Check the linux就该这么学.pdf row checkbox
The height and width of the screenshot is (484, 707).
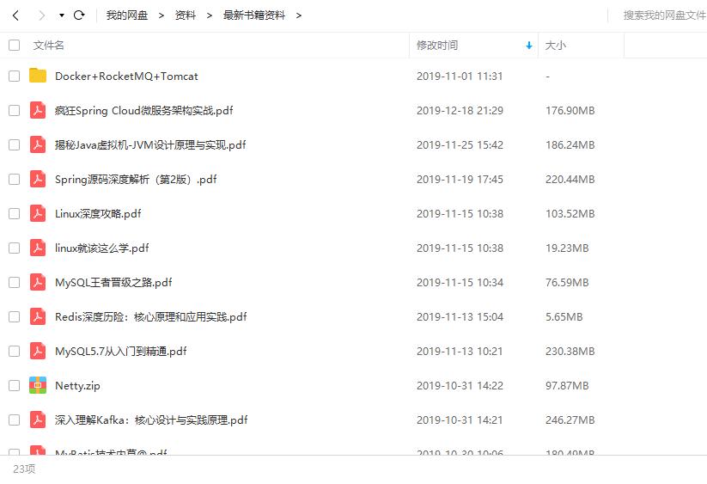coord(15,248)
